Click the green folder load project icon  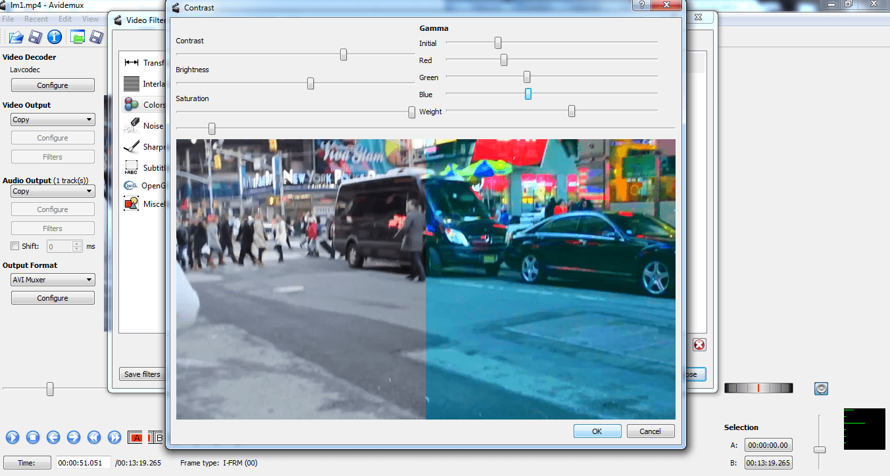click(x=78, y=37)
